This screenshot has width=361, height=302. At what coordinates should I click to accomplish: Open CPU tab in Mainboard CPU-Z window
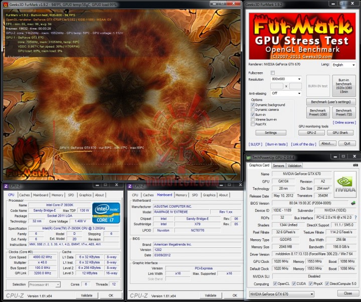coord(135,195)
